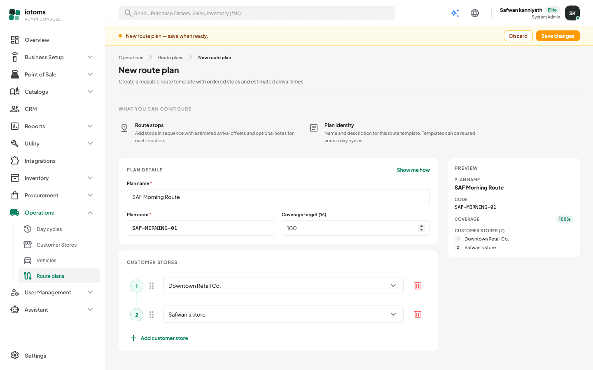Image resolution: width=593 pixels, height=370 pixels.
Task: Select Route plans in sidebar
Action: coord(59,276)
